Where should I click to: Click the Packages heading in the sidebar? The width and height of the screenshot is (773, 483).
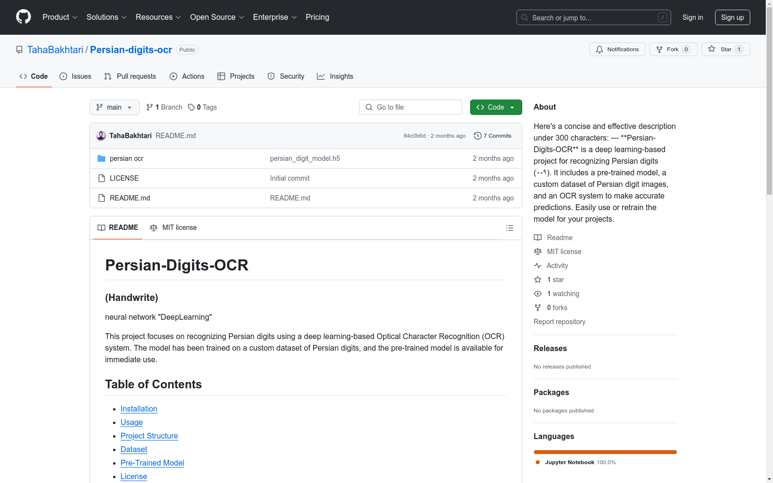coord(551,392)
